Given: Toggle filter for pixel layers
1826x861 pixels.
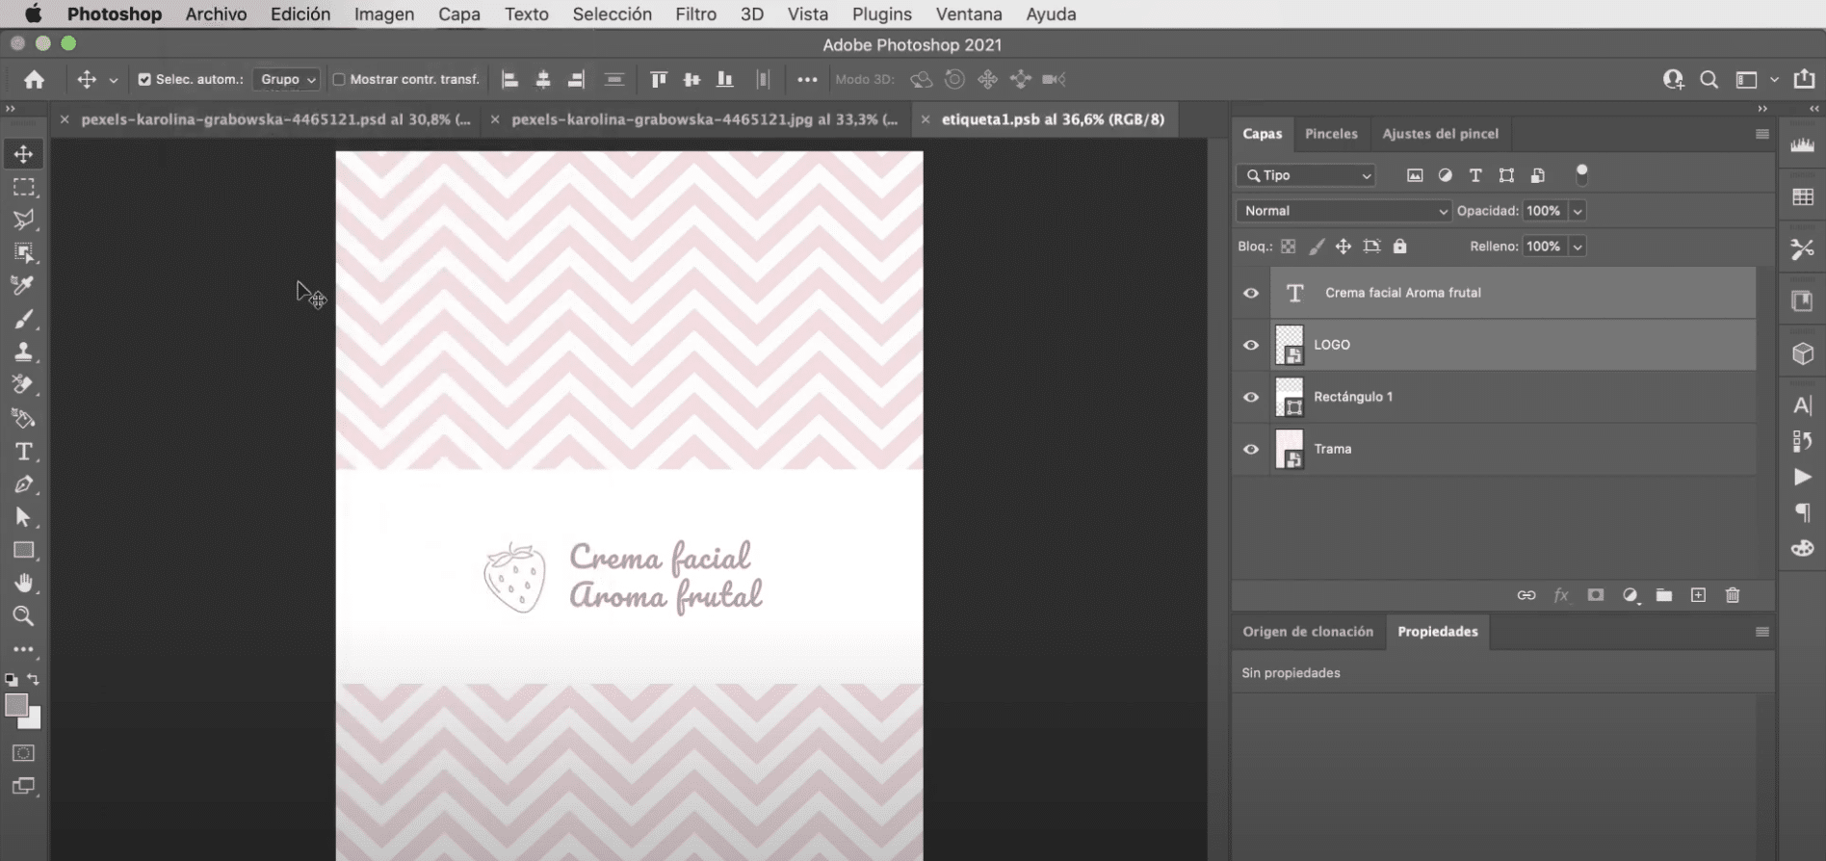Looking at the screenshot, I should [1415, 175].
